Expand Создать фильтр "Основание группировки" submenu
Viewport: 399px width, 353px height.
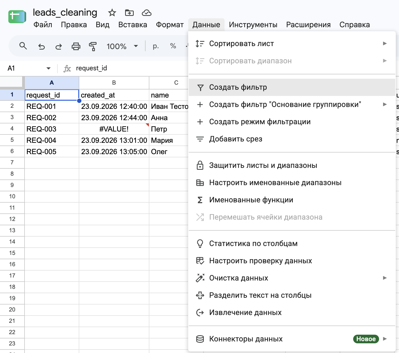tap(385, 104)
